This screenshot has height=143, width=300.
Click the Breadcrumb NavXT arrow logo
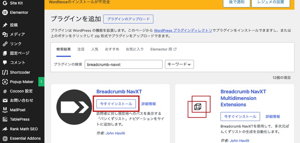tap(74, 107)
